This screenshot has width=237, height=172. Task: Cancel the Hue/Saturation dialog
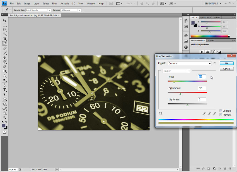coord(226,69)
